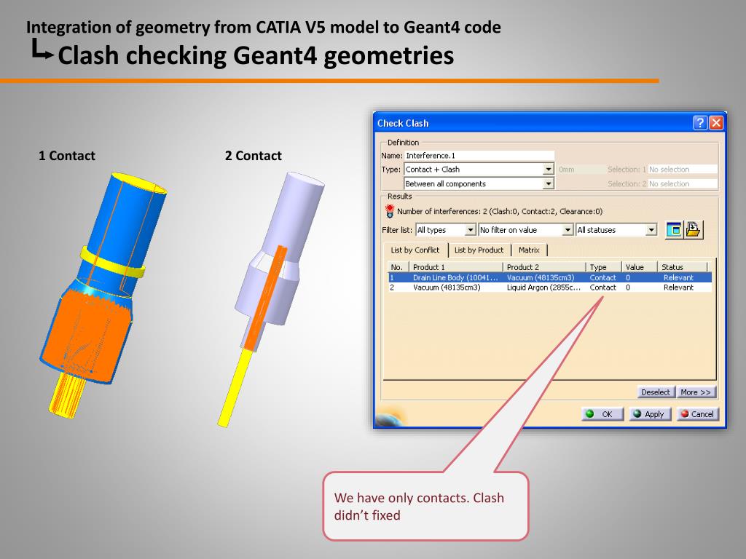Click the Type column header
746x559 pixels.
pyautogui.click(x=603, y=267)
